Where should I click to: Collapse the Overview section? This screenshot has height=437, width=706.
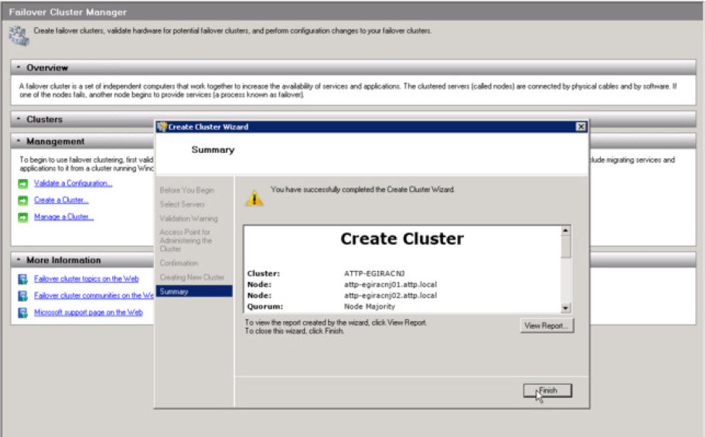19,67
